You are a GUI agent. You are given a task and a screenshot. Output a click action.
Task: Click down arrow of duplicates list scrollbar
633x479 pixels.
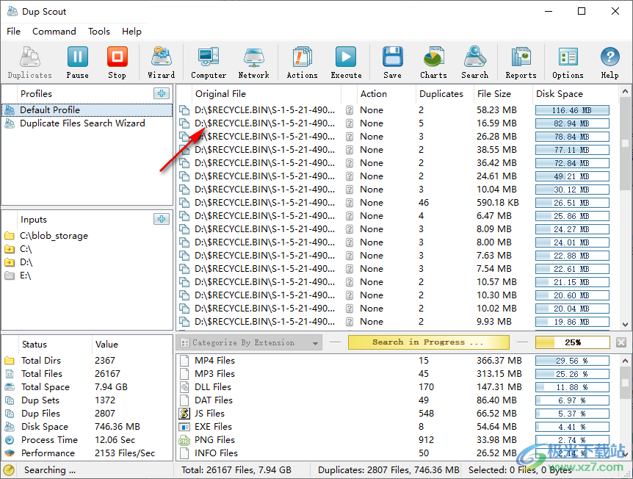click(625, 324)
